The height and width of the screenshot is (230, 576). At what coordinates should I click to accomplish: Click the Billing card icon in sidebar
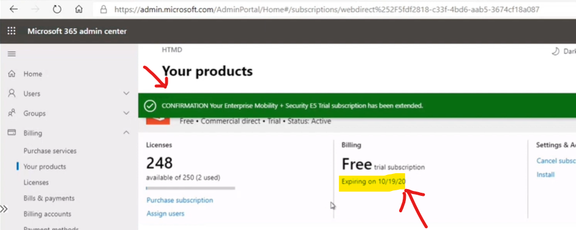point(12,132)
